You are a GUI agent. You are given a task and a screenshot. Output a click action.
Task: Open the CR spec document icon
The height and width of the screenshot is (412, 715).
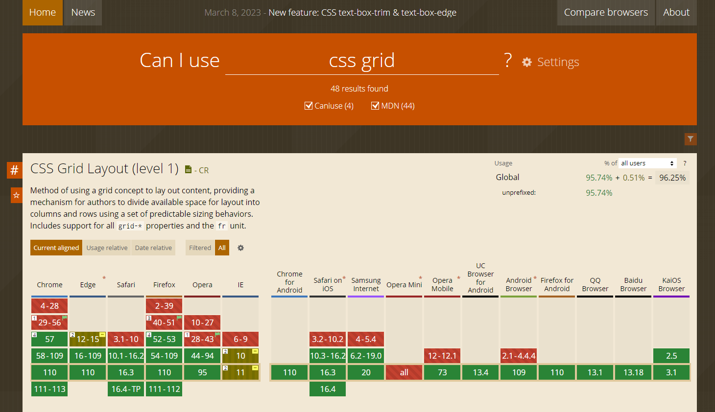(x=188, y=170)
